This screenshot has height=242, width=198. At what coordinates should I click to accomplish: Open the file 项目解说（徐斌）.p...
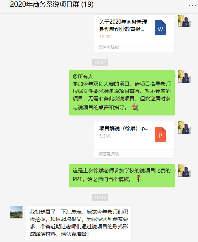click(134, 140)
